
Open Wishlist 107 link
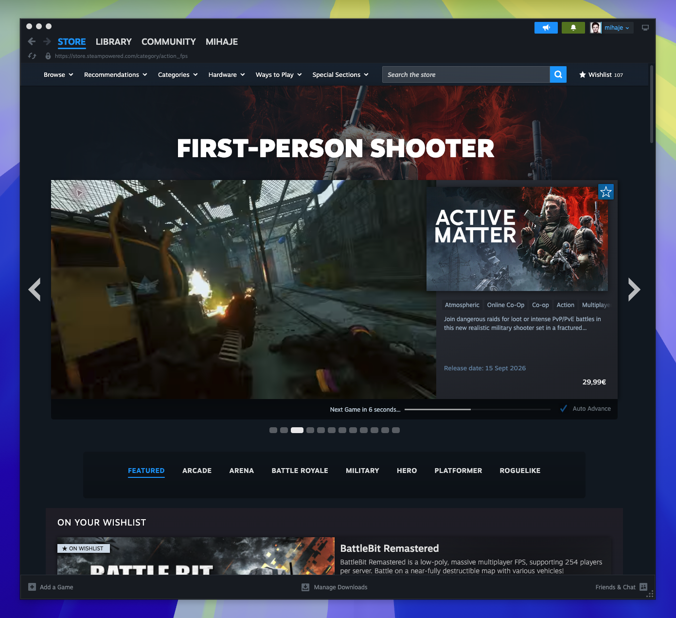pos(601,74)
